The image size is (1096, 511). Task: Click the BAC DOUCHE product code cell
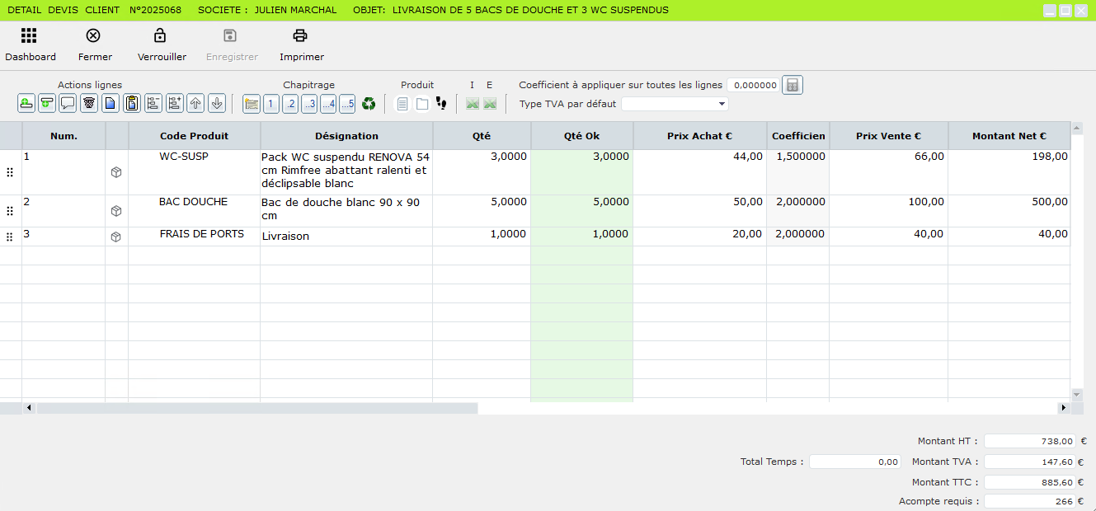(193, 202)
